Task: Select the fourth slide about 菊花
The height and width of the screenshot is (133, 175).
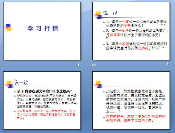Action: [x=131, y=100]
